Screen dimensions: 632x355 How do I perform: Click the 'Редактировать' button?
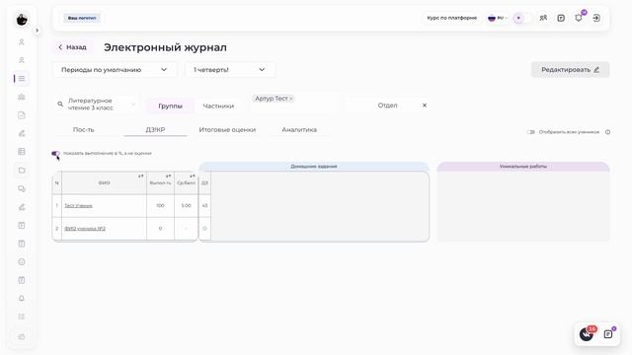[x=570, y=70]
